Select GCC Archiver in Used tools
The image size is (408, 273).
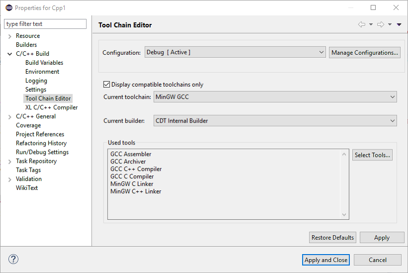(128, 161)
